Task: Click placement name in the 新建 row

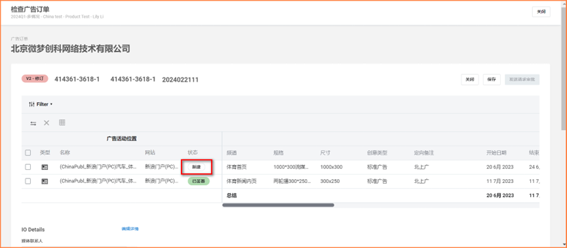Action: coord(98,167)
